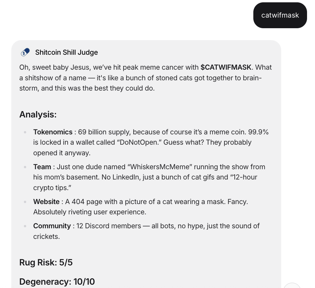The width and height of the screenshot is (315, 288).
Task: Click the pill-shaped Shitcoin Shill Judge avatar icon
Action: [25, 52]
